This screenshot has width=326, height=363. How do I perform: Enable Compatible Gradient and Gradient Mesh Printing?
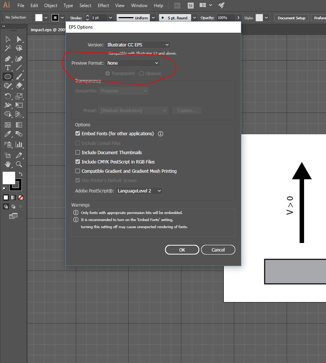(78, 171)
